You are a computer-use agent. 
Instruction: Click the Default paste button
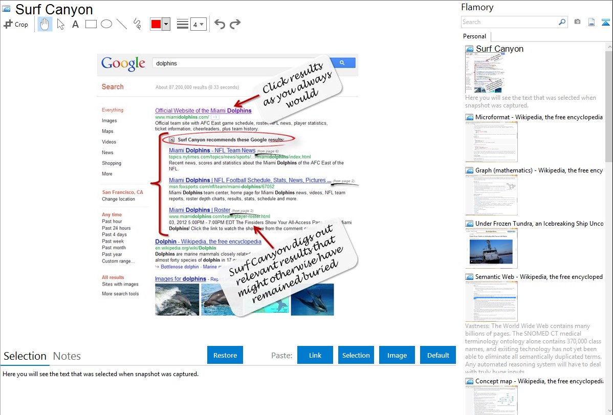[x=438, y=355]
